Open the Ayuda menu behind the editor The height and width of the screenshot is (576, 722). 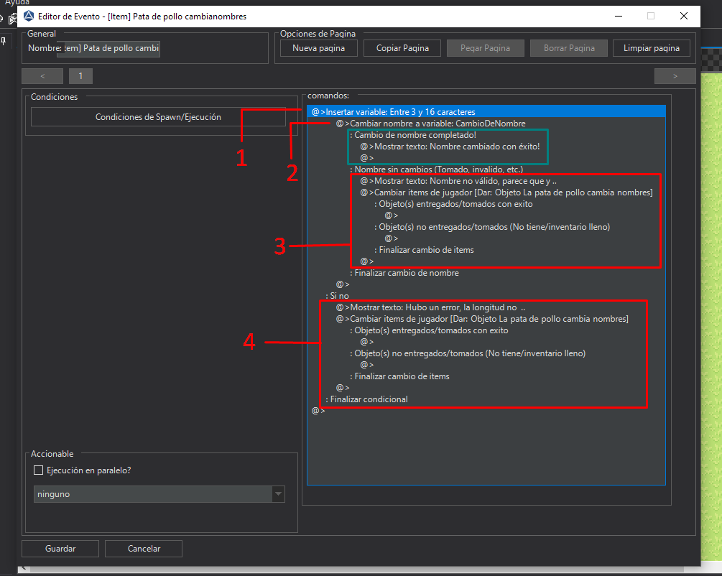click(x=17, y=2)
